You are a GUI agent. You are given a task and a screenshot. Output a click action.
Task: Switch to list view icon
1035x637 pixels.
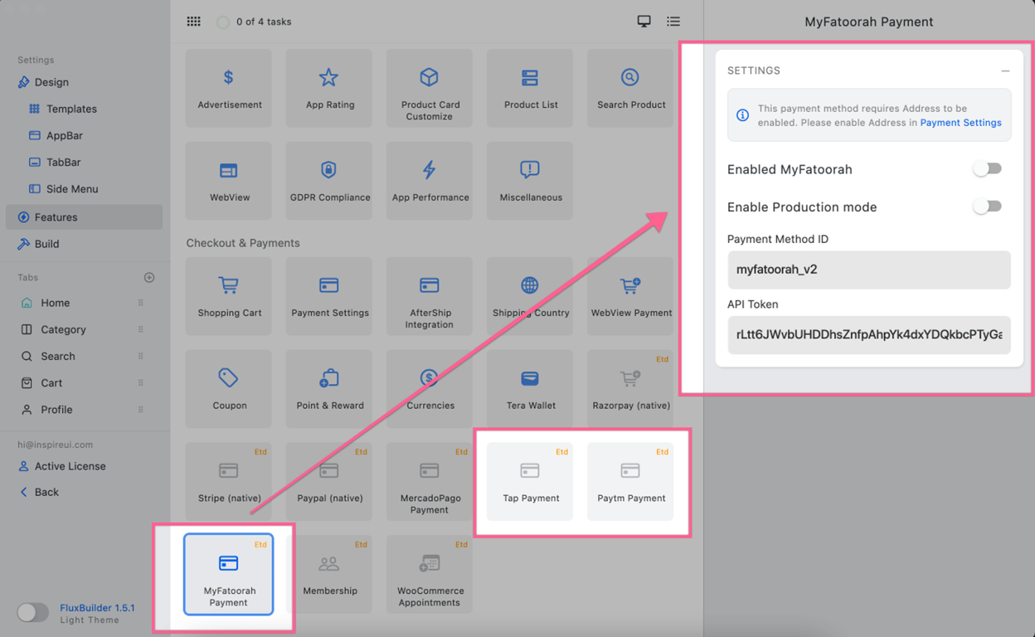click(x=673, y=22)
